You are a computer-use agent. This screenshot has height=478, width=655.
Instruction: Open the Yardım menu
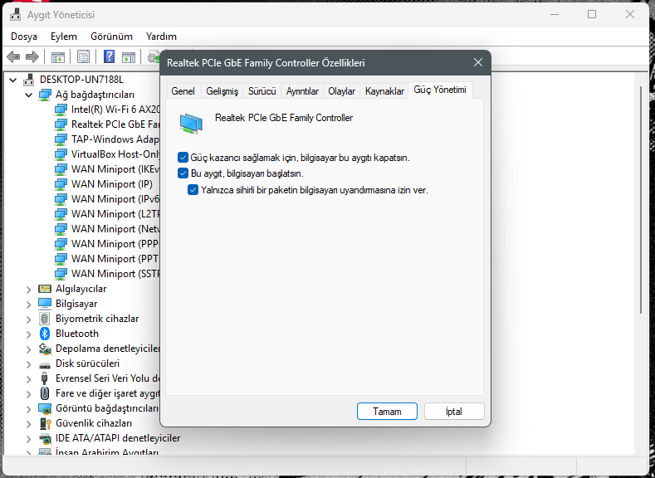161,37
